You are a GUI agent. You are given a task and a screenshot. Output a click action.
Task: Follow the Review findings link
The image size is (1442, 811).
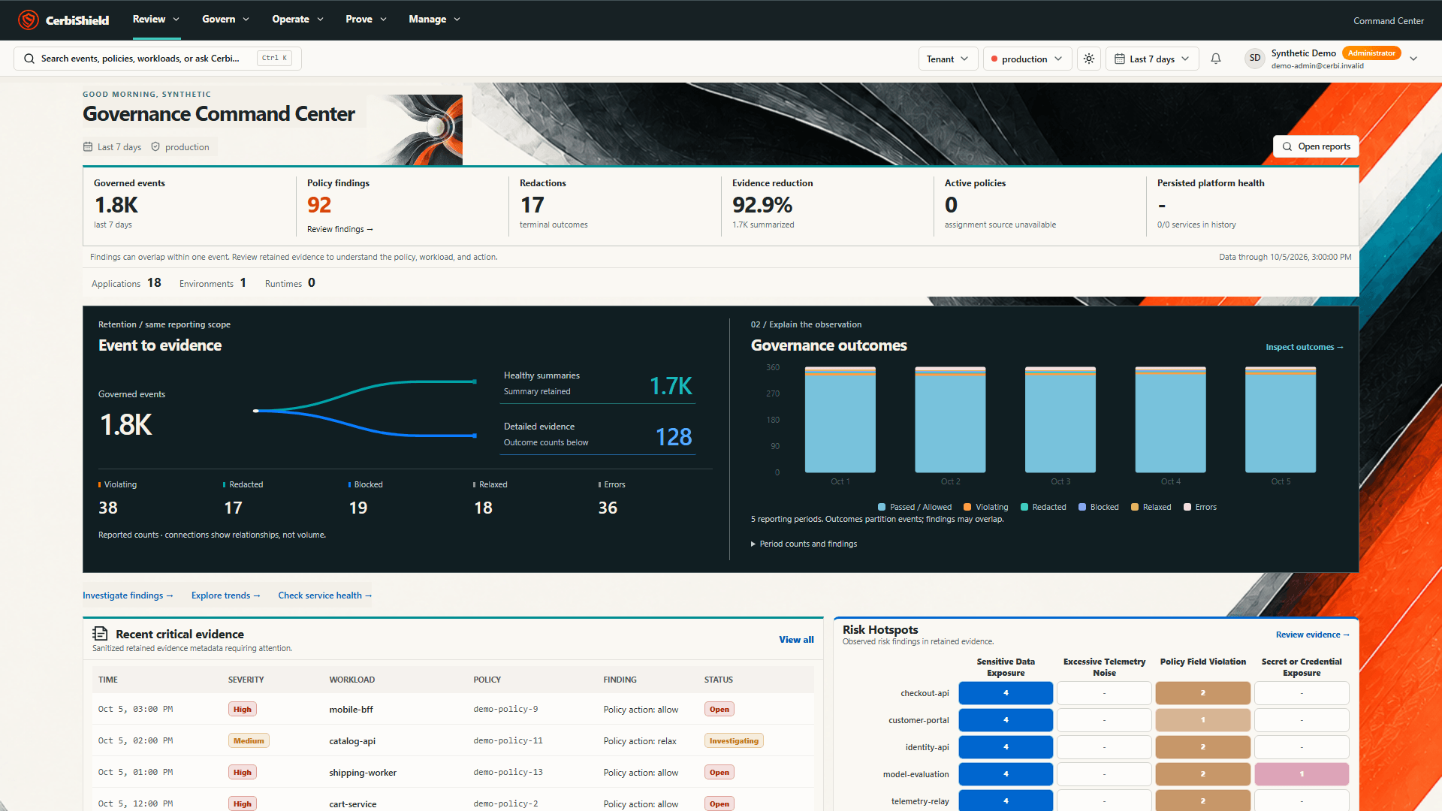pos(340,229)
